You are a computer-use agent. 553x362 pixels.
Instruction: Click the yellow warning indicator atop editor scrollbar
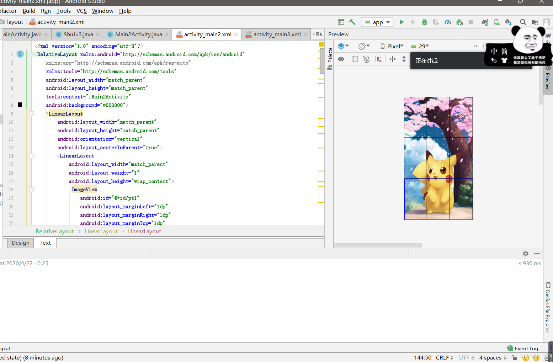tap(321, 44)
